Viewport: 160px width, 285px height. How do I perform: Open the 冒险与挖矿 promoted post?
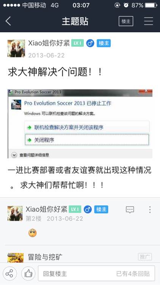click(80, 257)
